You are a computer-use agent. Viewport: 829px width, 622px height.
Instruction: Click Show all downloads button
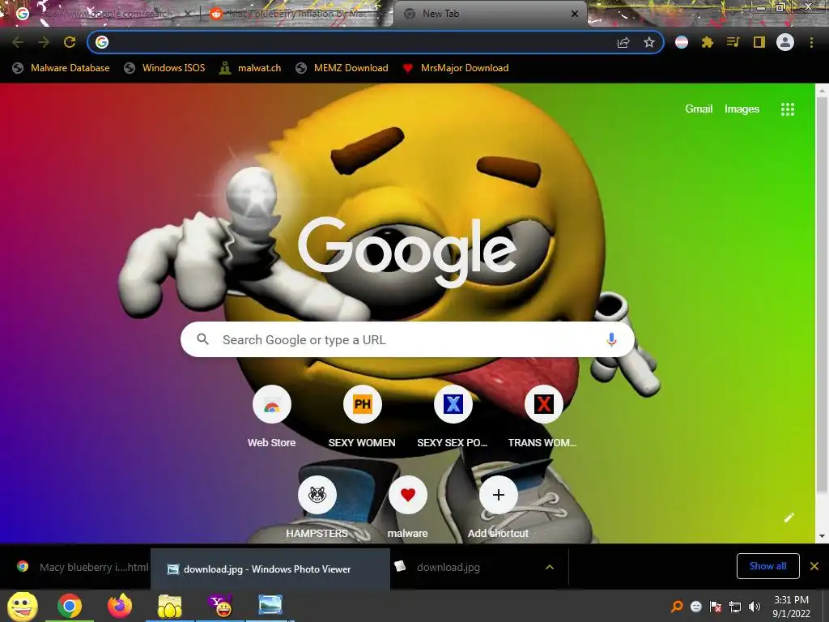click(x=767, y=566)
